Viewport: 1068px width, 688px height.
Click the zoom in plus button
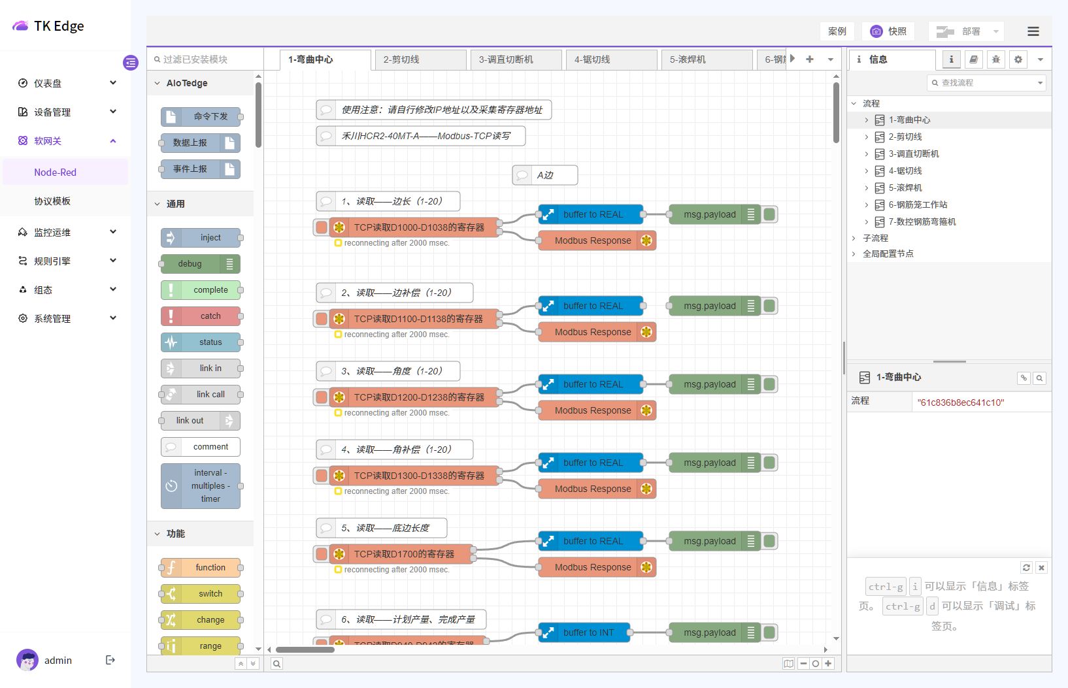[x=828, y=664]
